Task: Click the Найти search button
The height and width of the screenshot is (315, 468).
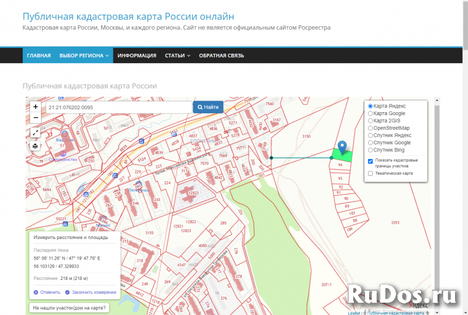Action: point(208,107)
